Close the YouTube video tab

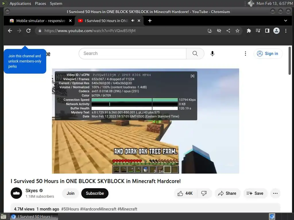[139, 21]
